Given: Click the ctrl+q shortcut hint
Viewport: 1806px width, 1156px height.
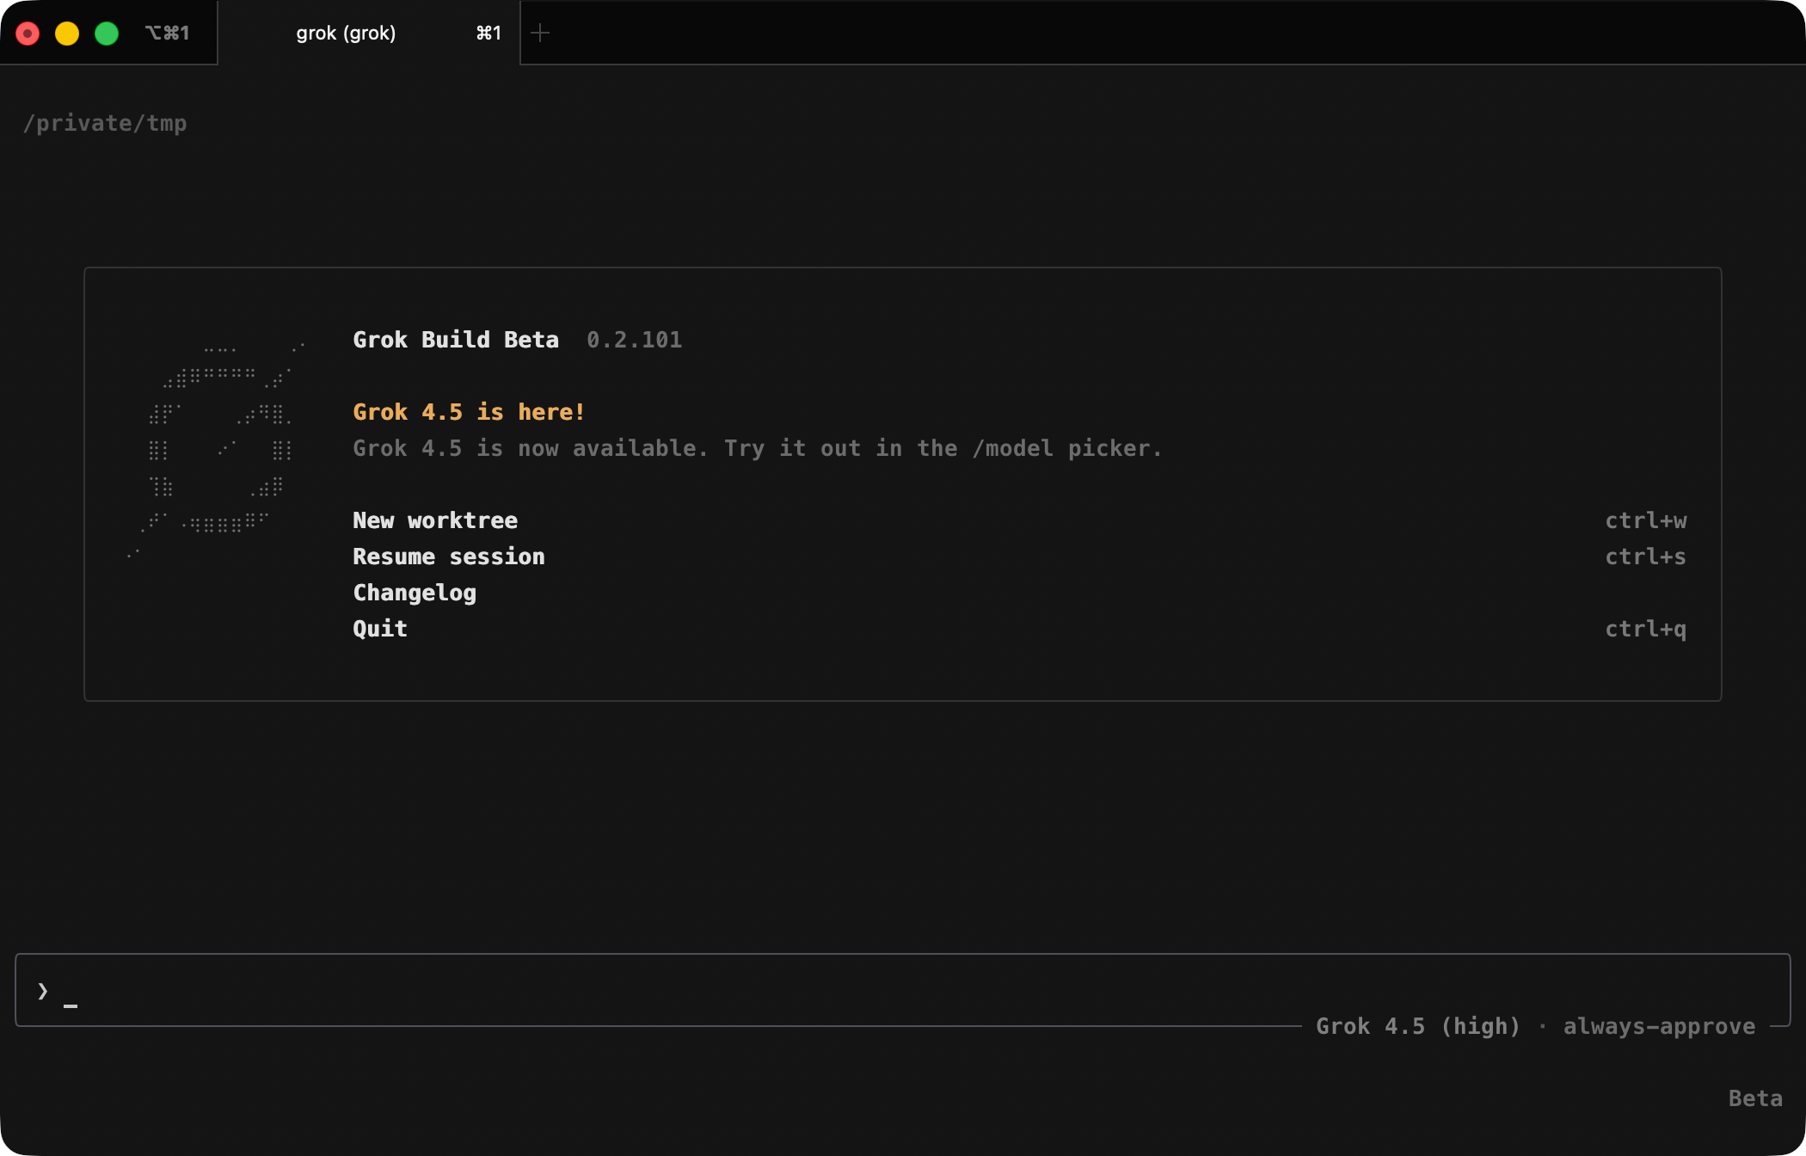Looking at the screenshot, I should click(1646, 629).
